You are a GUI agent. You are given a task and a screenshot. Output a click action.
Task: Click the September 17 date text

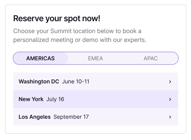71,117
